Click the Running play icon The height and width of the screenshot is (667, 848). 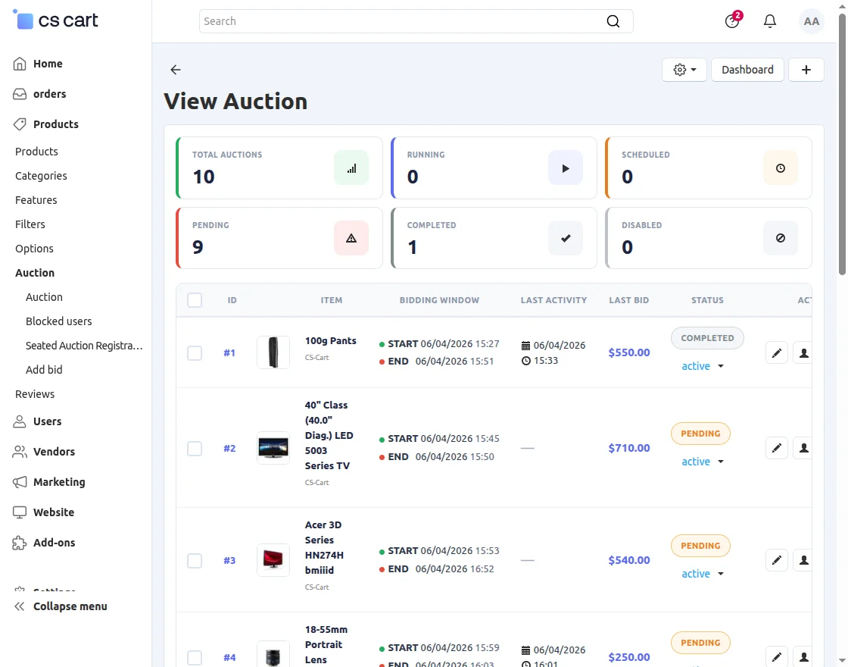[x=566, y=168]
